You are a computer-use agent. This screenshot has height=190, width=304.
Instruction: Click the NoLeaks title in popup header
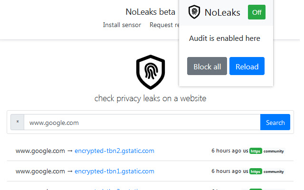(x=222, y=12)
